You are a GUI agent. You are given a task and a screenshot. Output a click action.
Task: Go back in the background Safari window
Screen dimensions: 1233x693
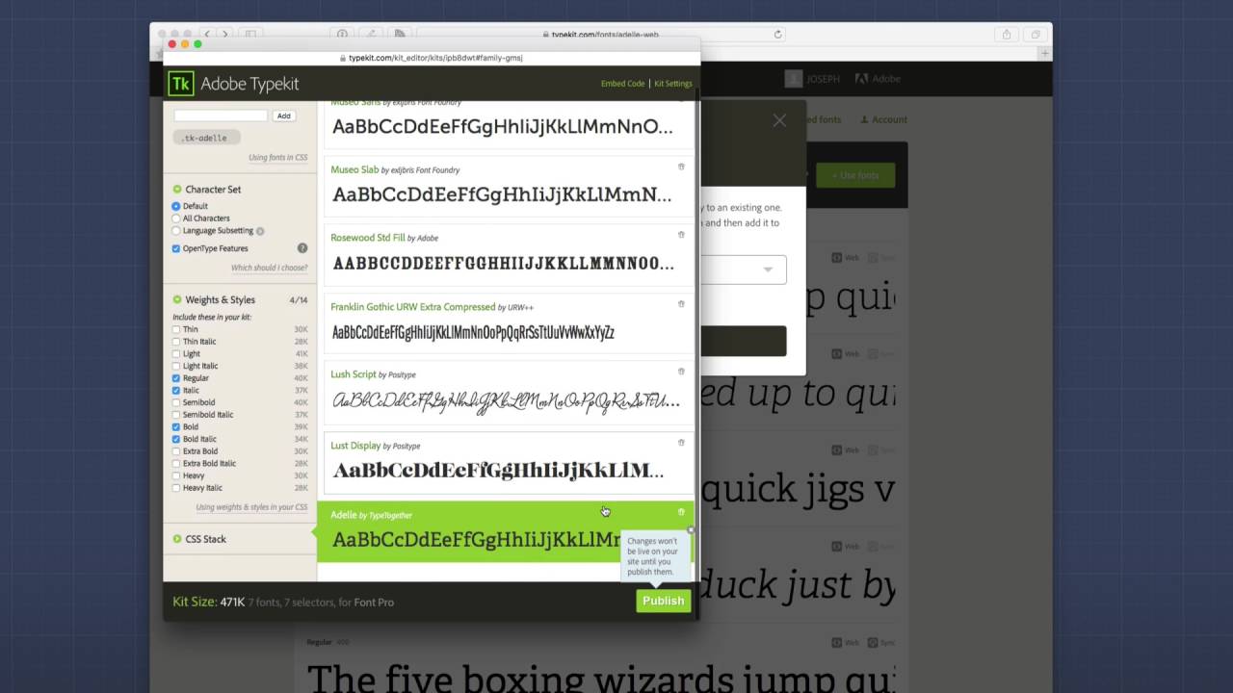pos(207,34)
